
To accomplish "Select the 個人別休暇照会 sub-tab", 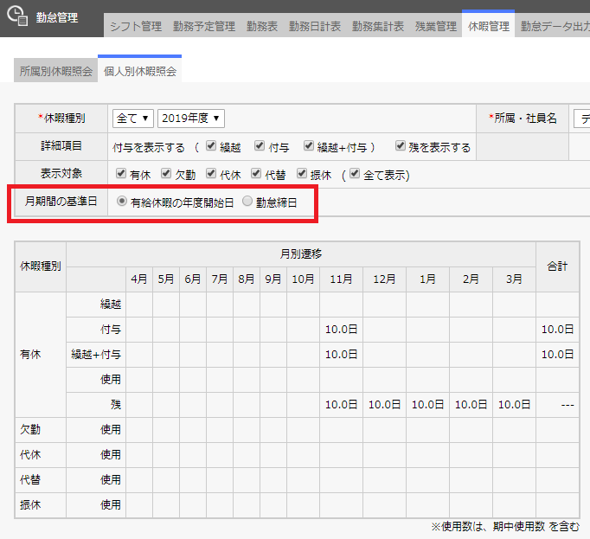I will [139, 72].
